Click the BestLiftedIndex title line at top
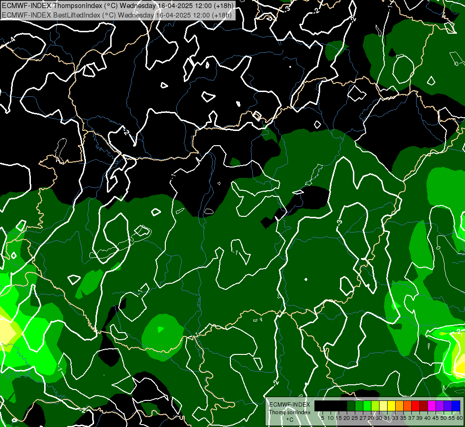 (116, 15)
